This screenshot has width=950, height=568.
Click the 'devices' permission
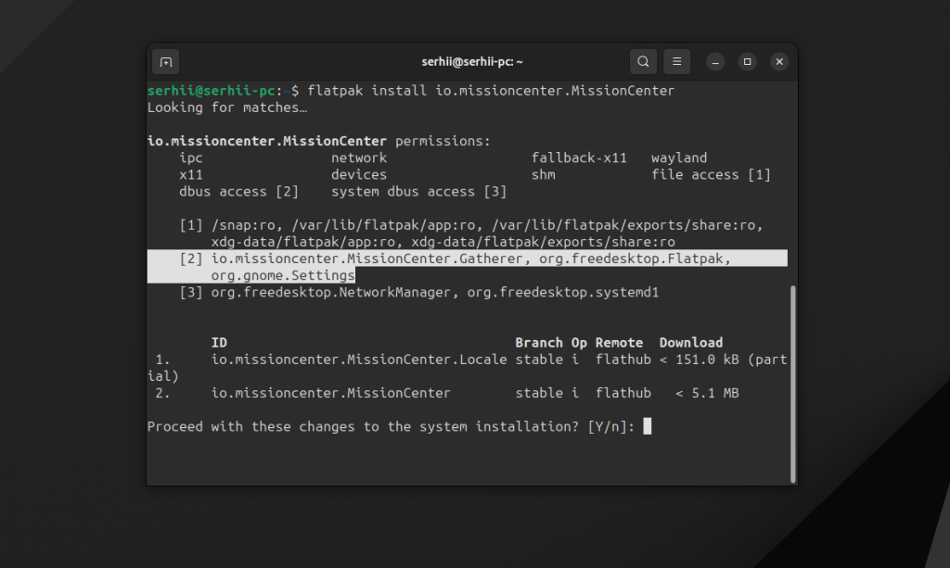pos(359,175)
